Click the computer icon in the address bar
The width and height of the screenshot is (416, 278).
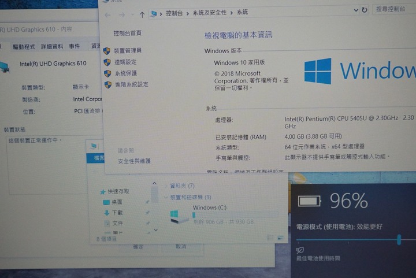[x=153, y=13]
